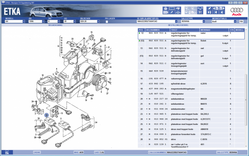Image resolution: width=249 pixels, height=156 pixels.
Task: Select the Begrensning tab
Action: [x=55, y=24]
